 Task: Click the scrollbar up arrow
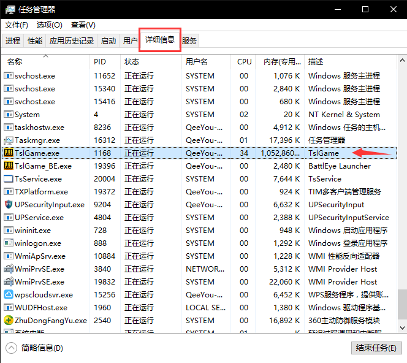coord(402,61)
